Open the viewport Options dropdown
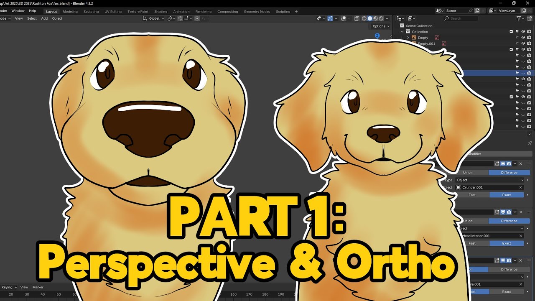535x301 pixels. [380, 26]
